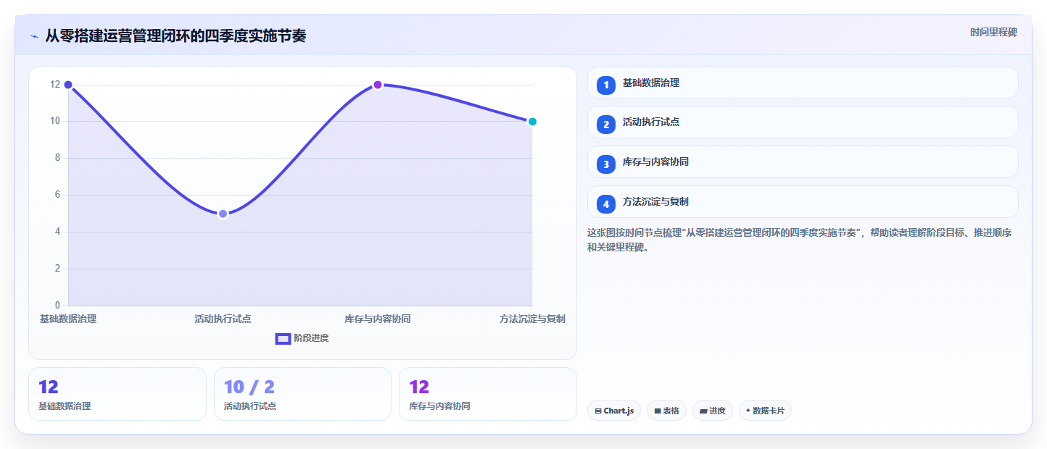Click the x-axis label 库存与内容协同
The height and width of the screenshot is (449, 1047).
(x=378, y=319)
